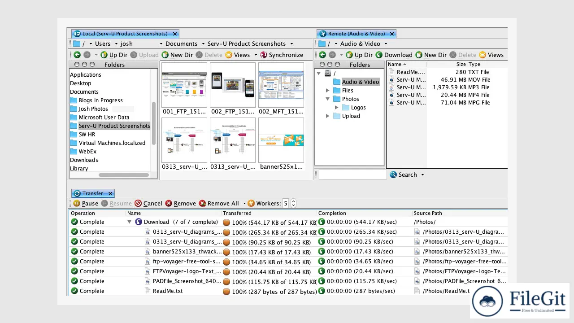Open the Search options dropdown arrow
The image size is (574, 323).
tap(422, 175)
